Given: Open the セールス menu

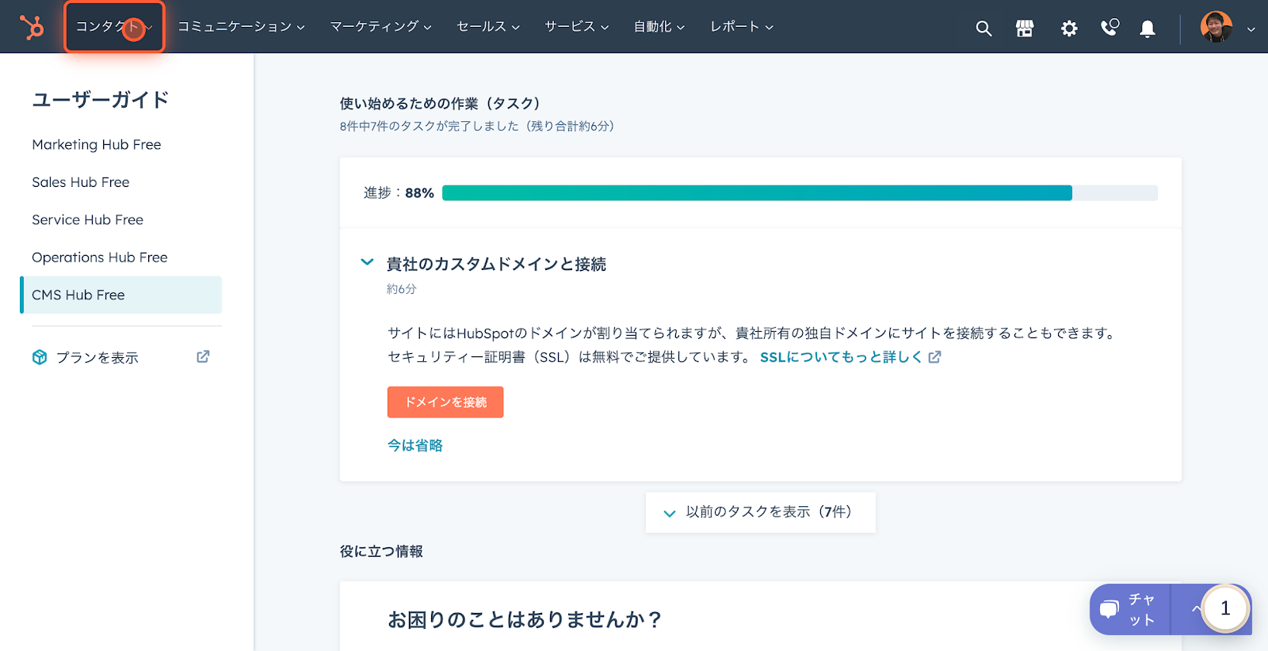Looking at the screenshot, I should click(488, 27).
